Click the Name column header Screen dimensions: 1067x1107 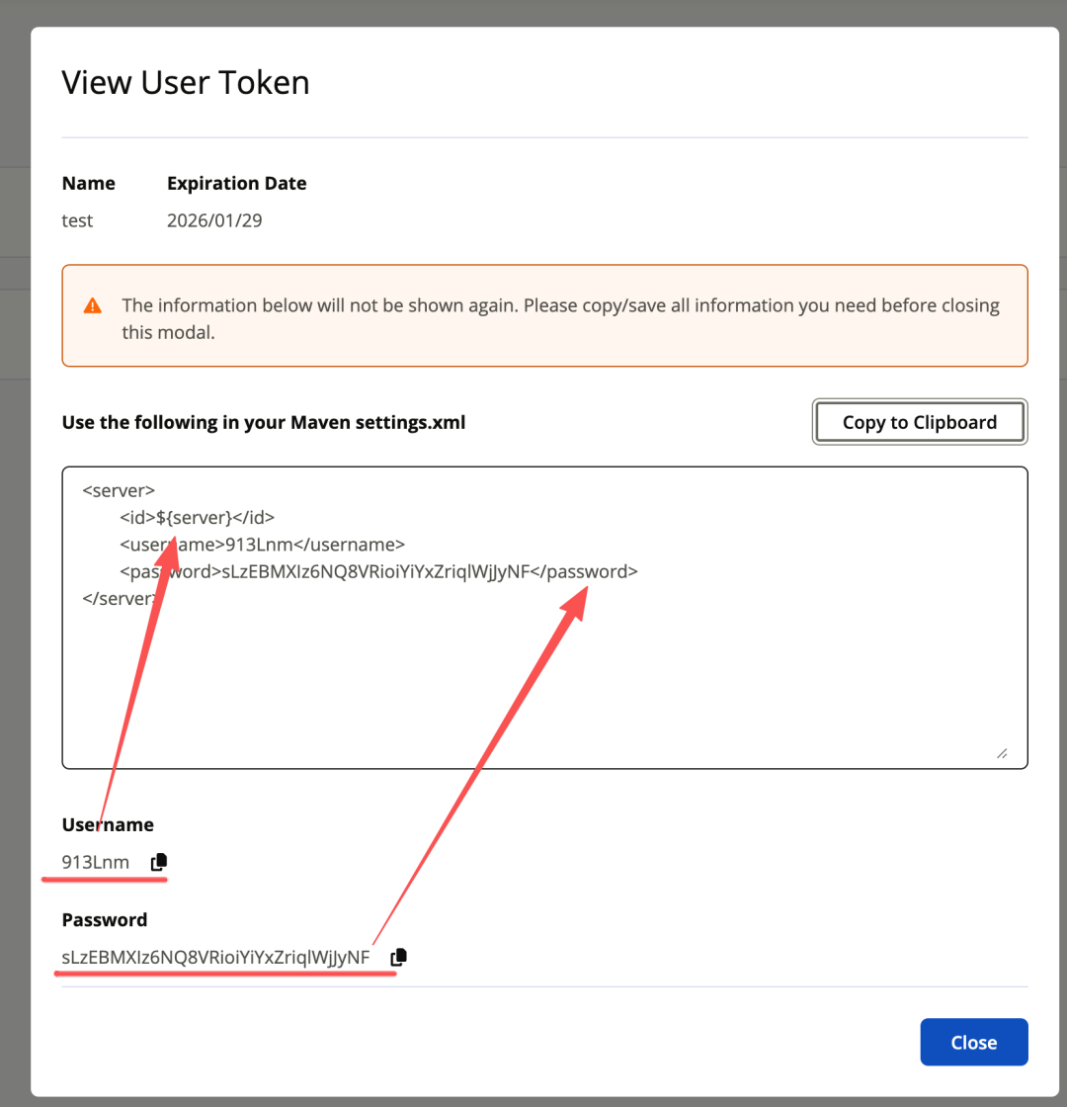click(88, 184)
